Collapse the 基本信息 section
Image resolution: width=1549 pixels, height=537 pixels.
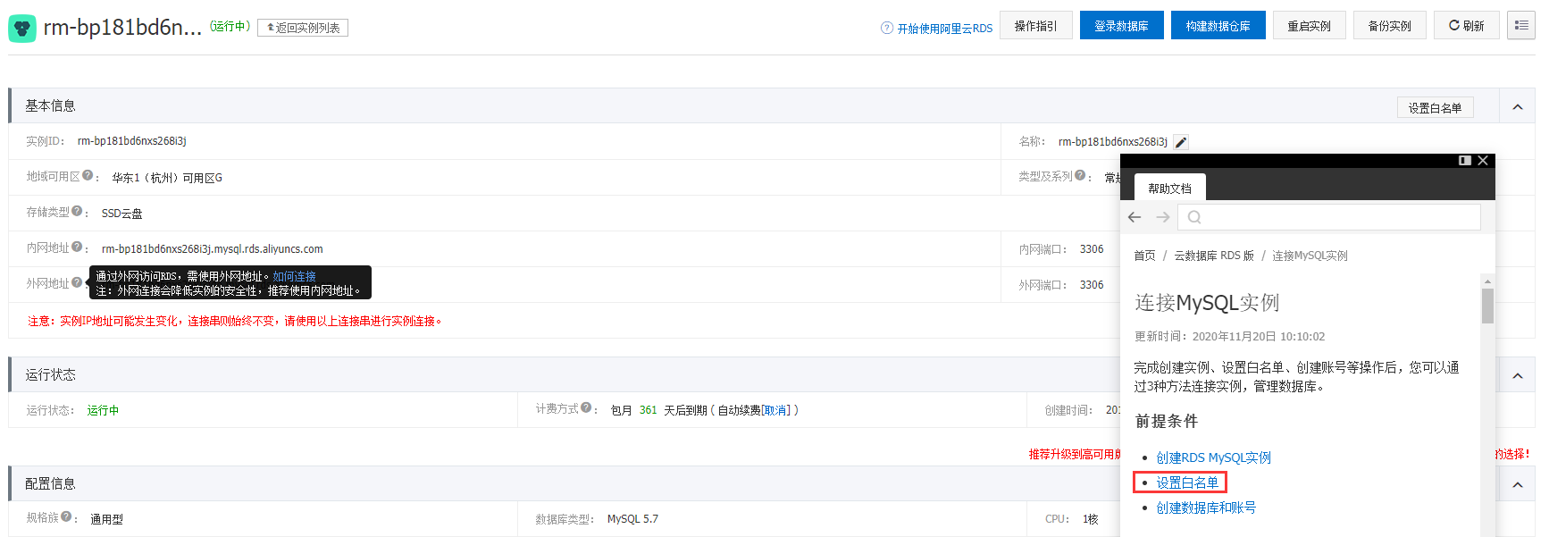pyautogui.click(x=1517, y=107)
